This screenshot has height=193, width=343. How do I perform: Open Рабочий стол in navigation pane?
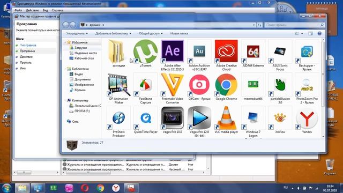coord(84,58)
